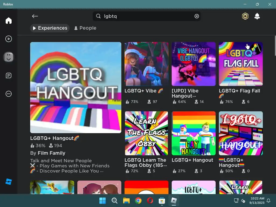Open the Windows Start menu
This screenshot has height=207, width=276.
103,201
